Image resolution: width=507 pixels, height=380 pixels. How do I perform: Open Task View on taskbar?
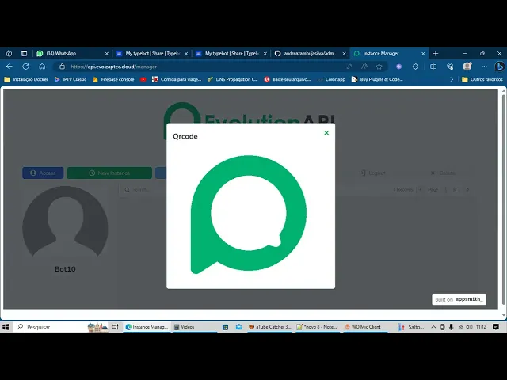pos(115,327)
